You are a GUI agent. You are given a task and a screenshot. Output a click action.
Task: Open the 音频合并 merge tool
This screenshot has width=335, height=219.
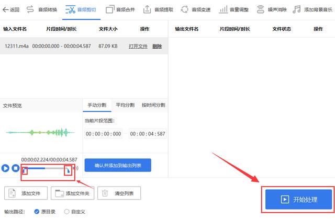point(120,9)
